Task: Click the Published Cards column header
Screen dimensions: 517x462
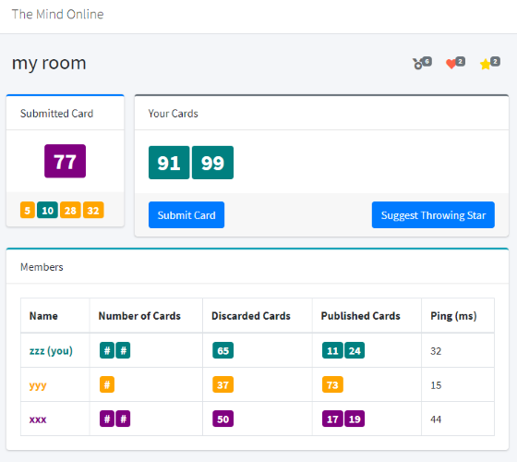Action: [360, 316]
